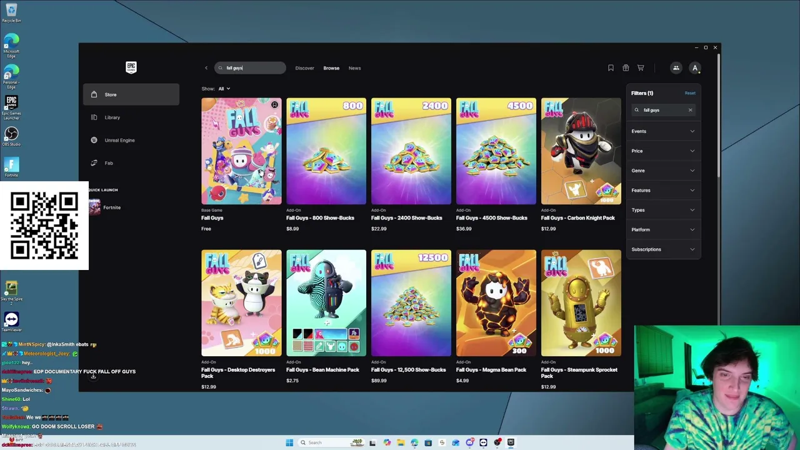Open the Bean Machine Pack cover image
The image size is (800, 450).
tap(326, 303)
